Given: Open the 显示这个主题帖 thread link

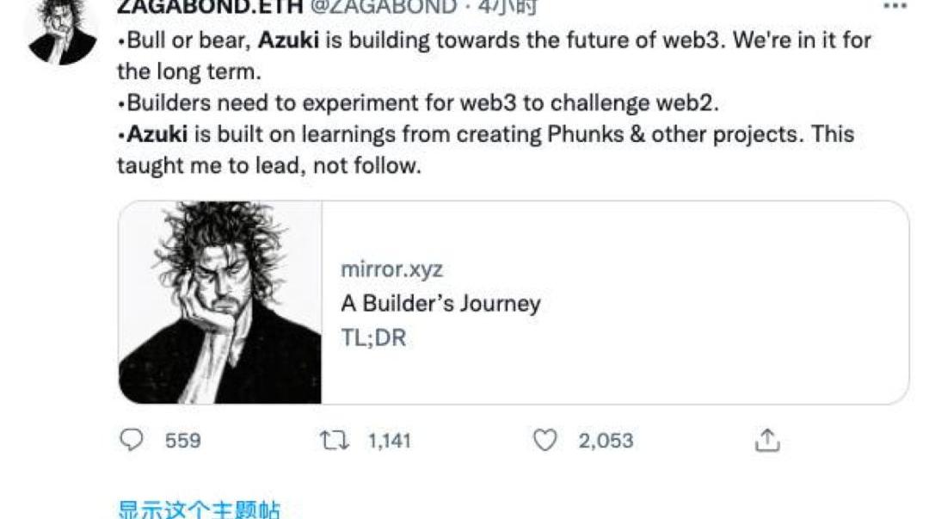Looking at the screenshot, I should pos(199,510).
